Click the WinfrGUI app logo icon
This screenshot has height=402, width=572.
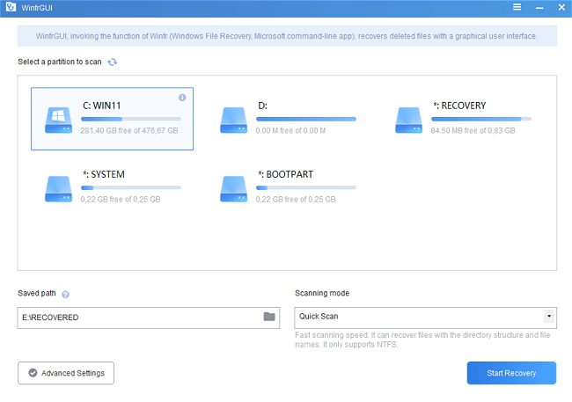[x=11, y=7]
